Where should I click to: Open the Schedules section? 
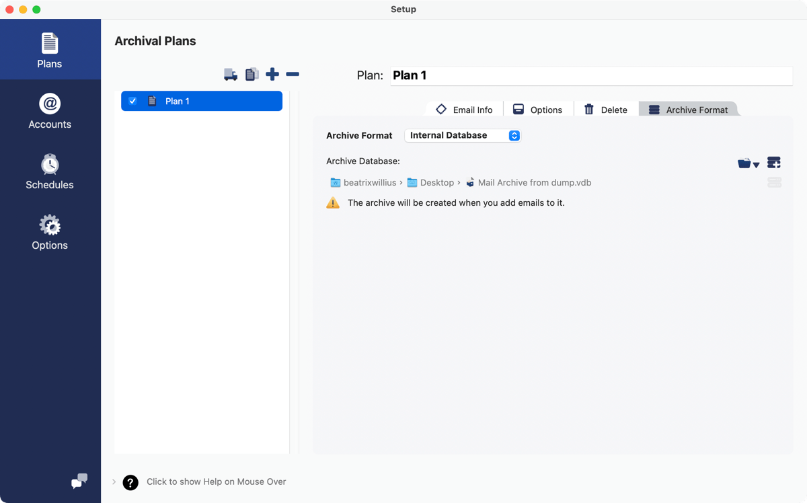click(x=49, y=170)
